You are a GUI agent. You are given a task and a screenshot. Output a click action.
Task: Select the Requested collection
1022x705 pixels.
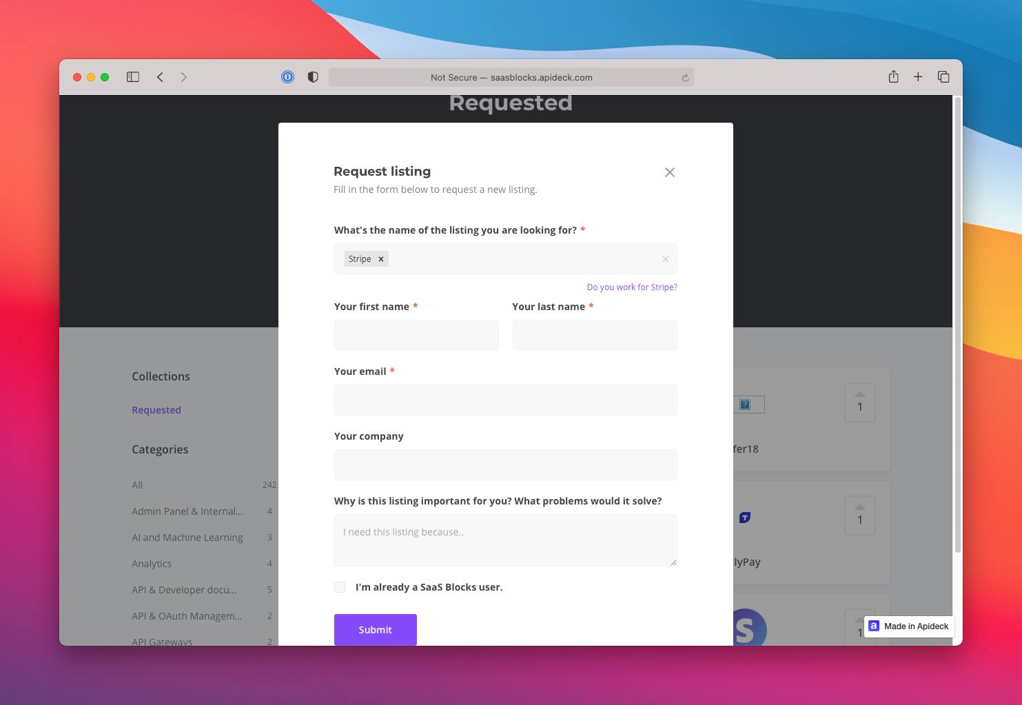click(x=156, y=410)
